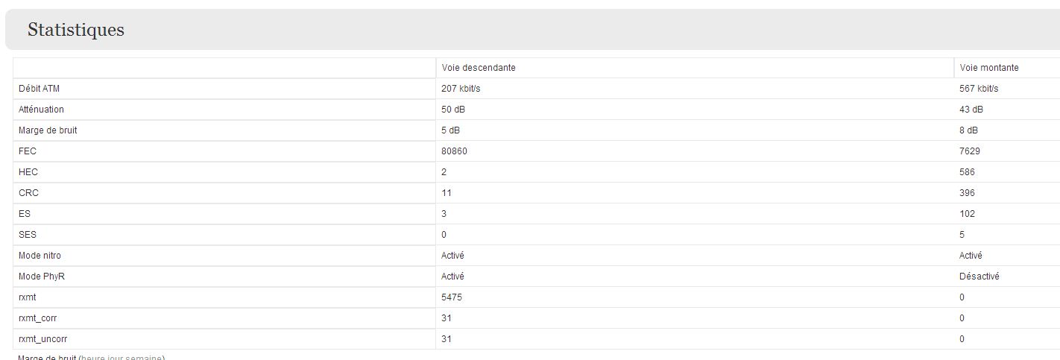Select the Débit ATM row label

39,89
